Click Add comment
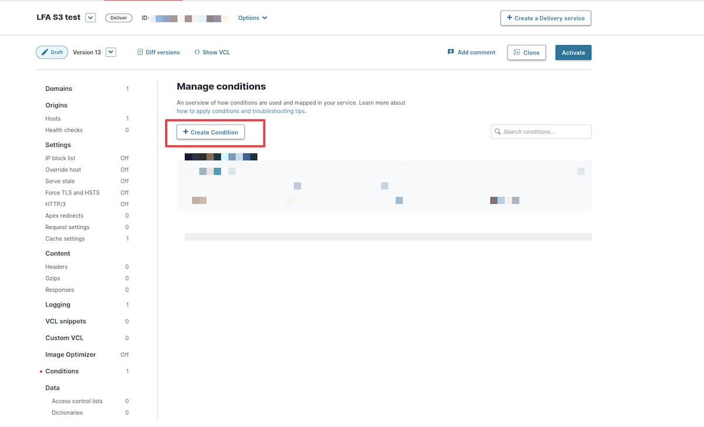Screen dimensions: 704x427 471,52
